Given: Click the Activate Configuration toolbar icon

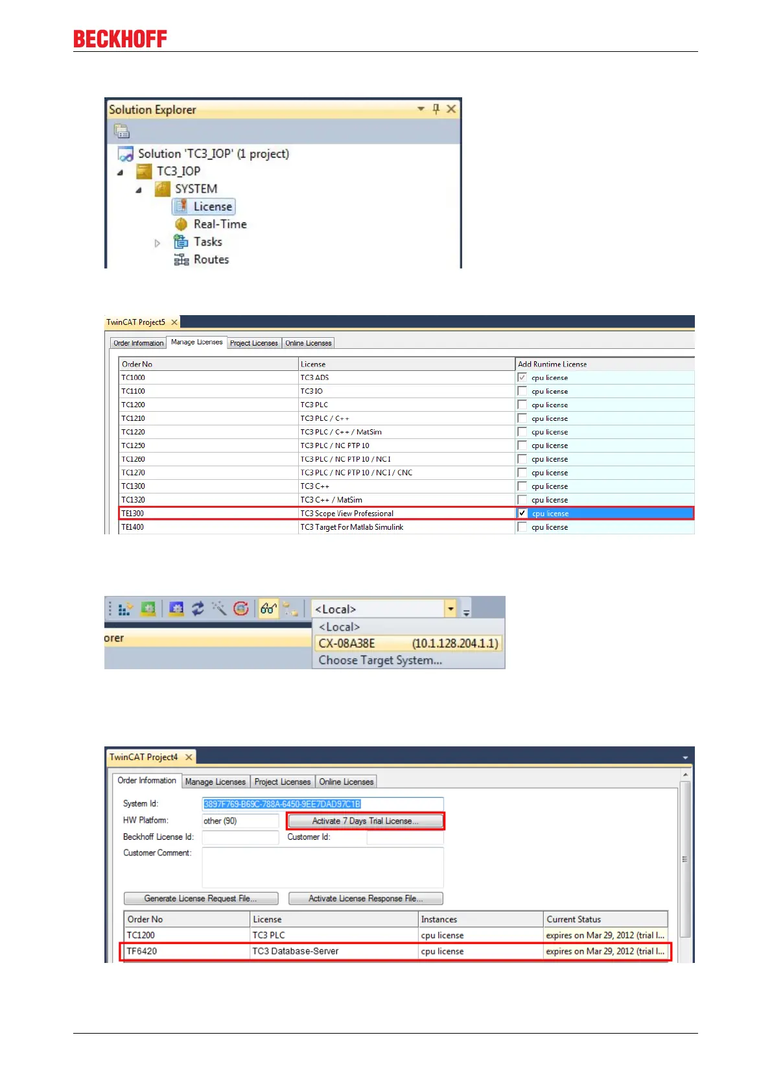Looking at the screenshot, I should [x=125, y=609].
